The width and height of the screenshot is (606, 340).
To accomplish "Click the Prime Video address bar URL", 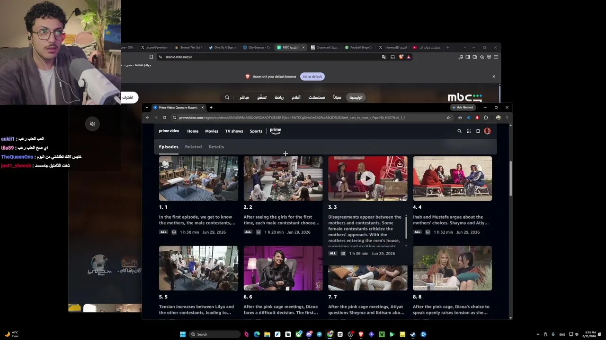I will tap(292, 118).
